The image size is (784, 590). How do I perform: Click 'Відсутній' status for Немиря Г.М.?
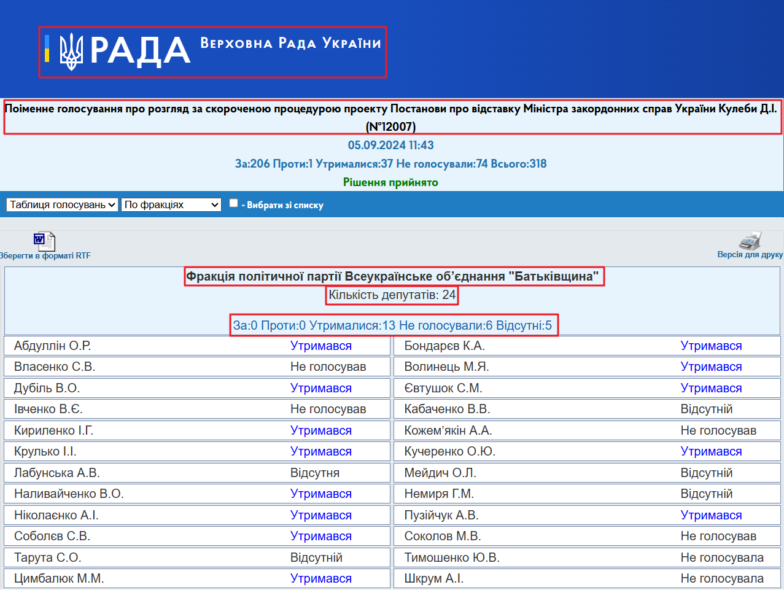pyautogui.click(x=707, y=494)
